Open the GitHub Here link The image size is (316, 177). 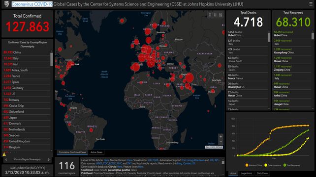click(x=120, y=167)
